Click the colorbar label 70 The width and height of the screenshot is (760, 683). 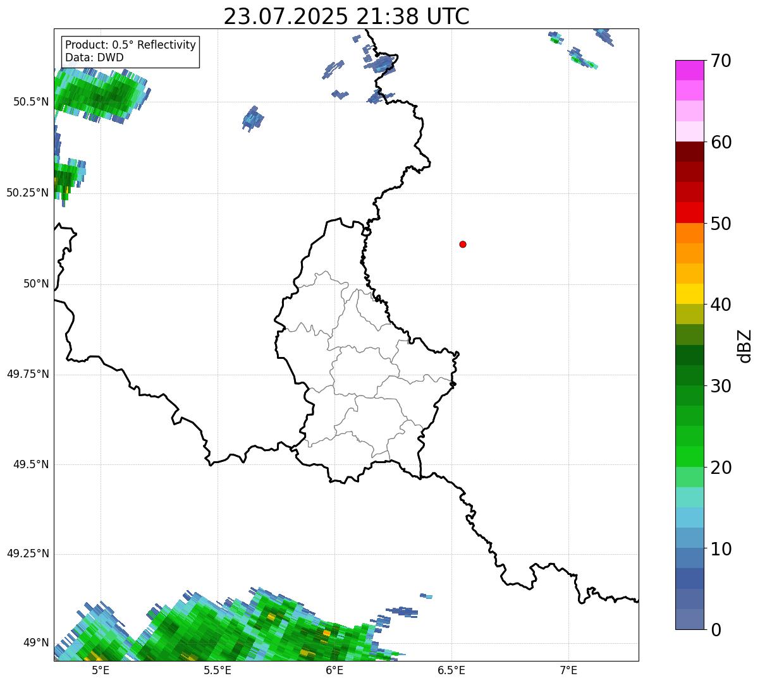pos(721,61)
